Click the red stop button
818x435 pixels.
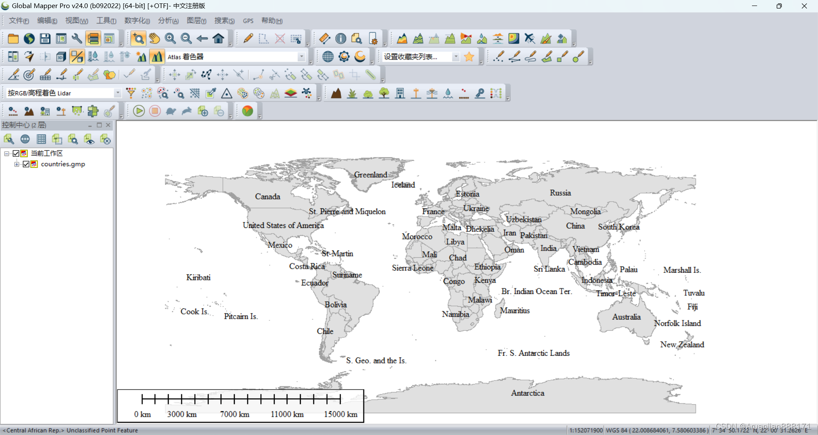155,111
